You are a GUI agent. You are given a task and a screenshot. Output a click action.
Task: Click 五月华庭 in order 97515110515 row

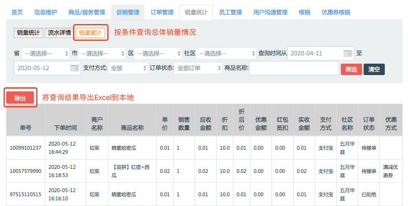point(347,194)
